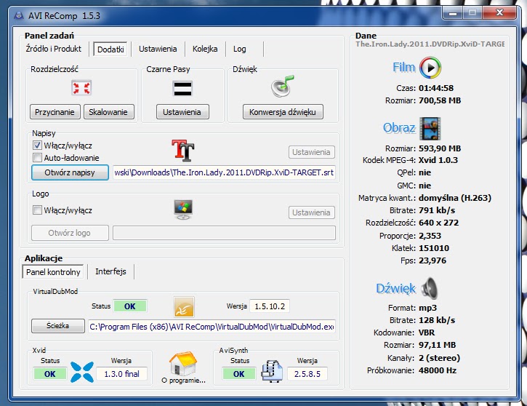Click the VirtualDubMod.exe path field
The height and width of the screenshot is (406, 527).
point(212,327)
